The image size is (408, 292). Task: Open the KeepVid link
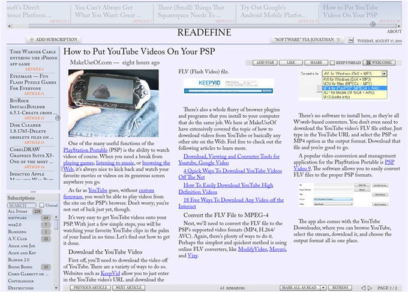[x=110, y=273]
